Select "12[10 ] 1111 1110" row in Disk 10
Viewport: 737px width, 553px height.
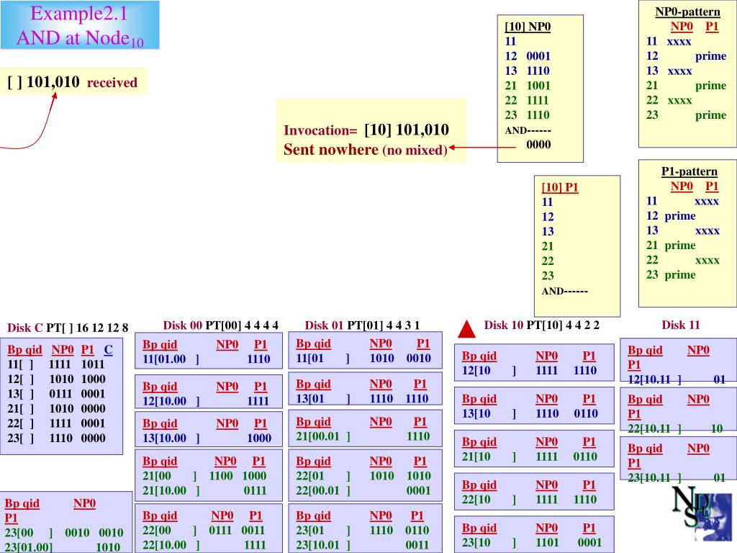pyautogui.click(x=529, y=371)
